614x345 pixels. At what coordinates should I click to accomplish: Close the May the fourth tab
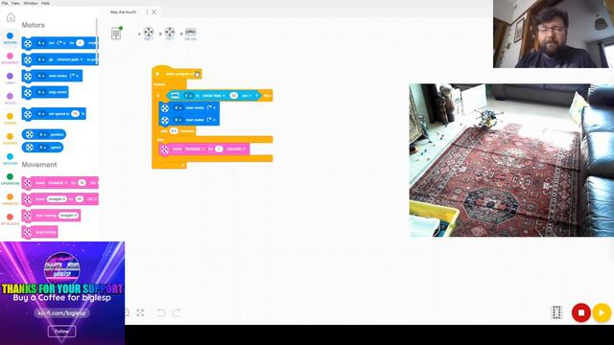[154, 12]
